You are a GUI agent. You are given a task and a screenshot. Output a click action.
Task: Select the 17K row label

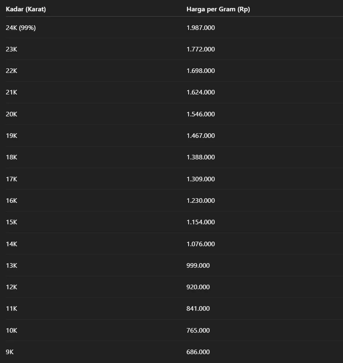tap(11, 179)
